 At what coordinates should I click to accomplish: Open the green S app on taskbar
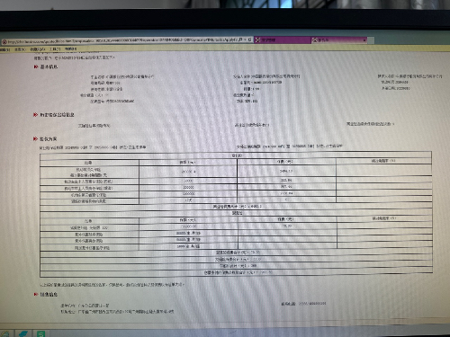pos(40,333)
